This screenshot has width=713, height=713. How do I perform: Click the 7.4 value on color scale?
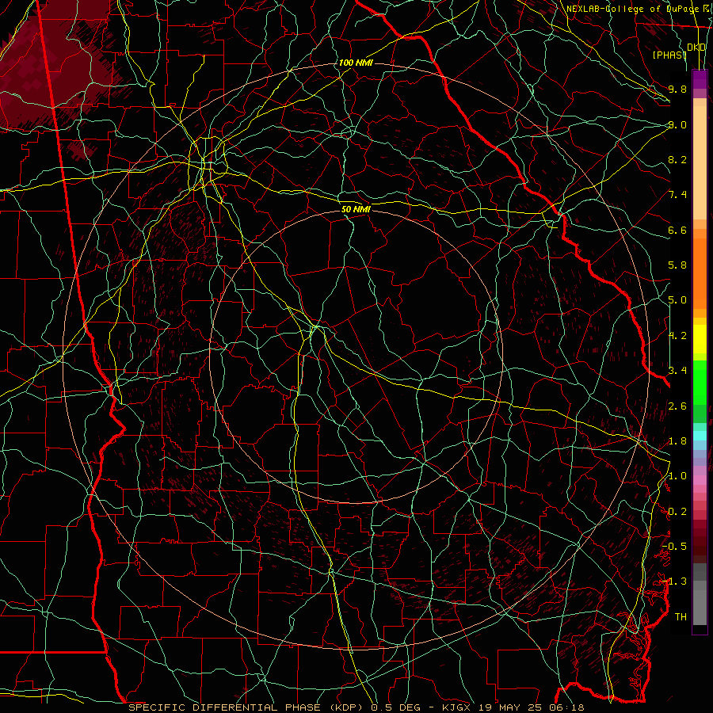tap(677, 195)
